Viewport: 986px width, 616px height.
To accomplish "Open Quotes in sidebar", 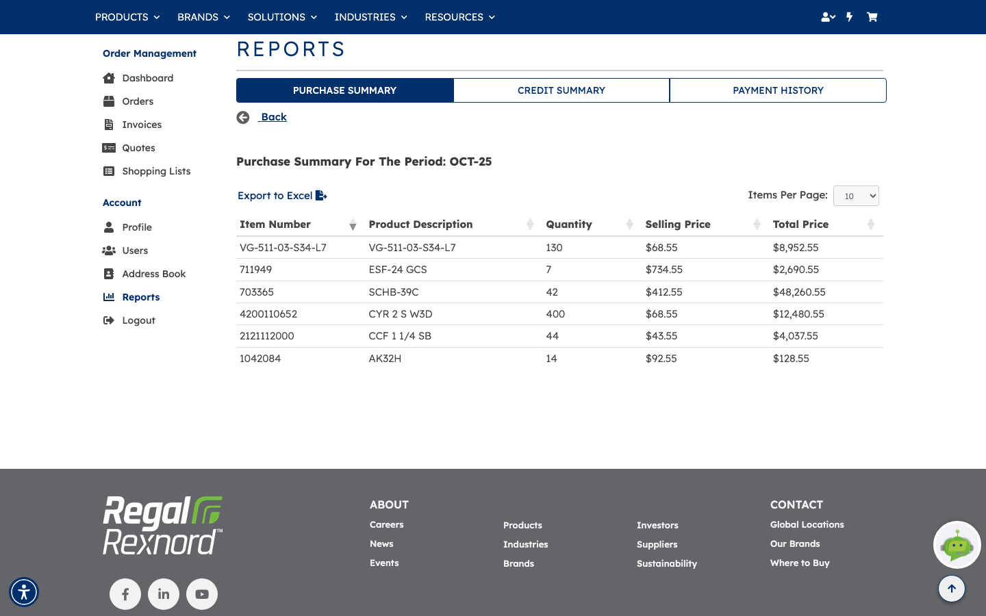I will tap(138, 148).
